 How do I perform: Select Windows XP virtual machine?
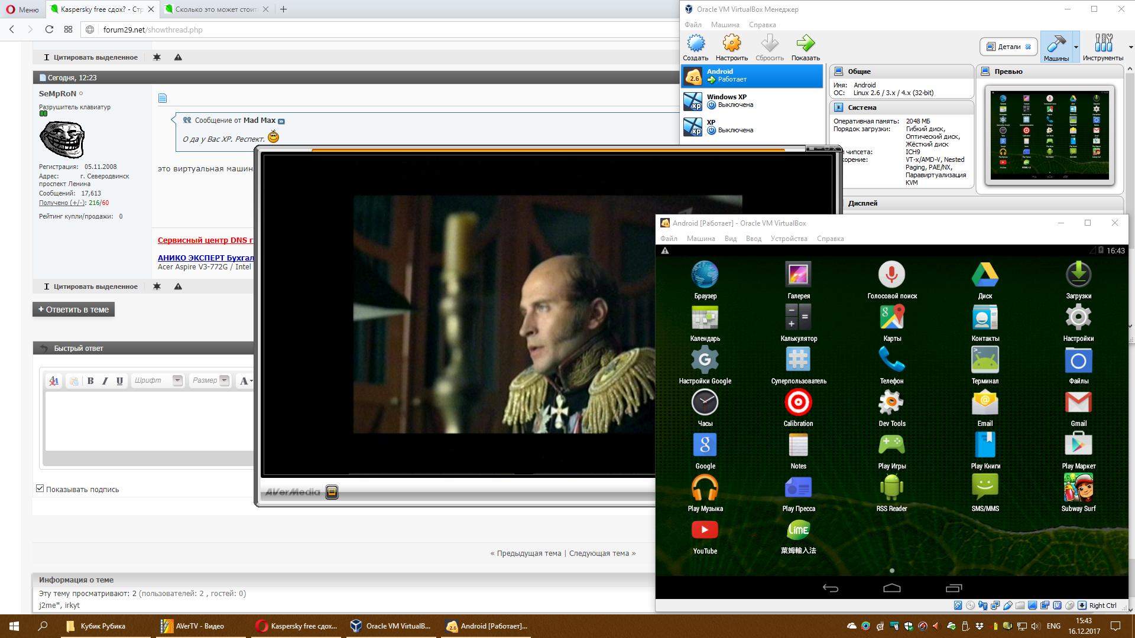[x=752, y=101]
